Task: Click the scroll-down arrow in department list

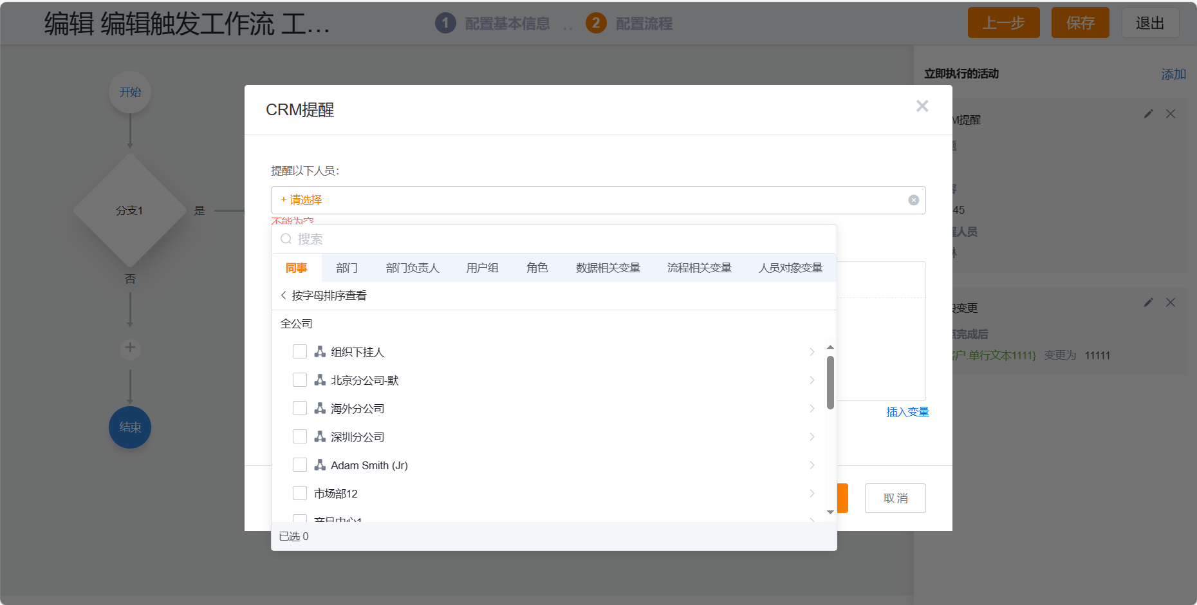Action: (x=830, y=512)
